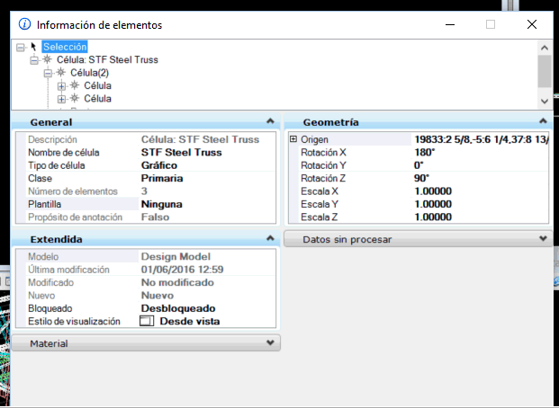Click the tree view scrollbar thumb
The image size is (559, 408).
tap(545, 71)
